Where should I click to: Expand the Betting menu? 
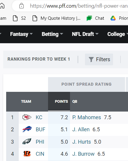tap(52, 34)
